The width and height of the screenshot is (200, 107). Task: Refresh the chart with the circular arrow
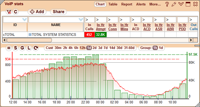[x=36, y=48]
